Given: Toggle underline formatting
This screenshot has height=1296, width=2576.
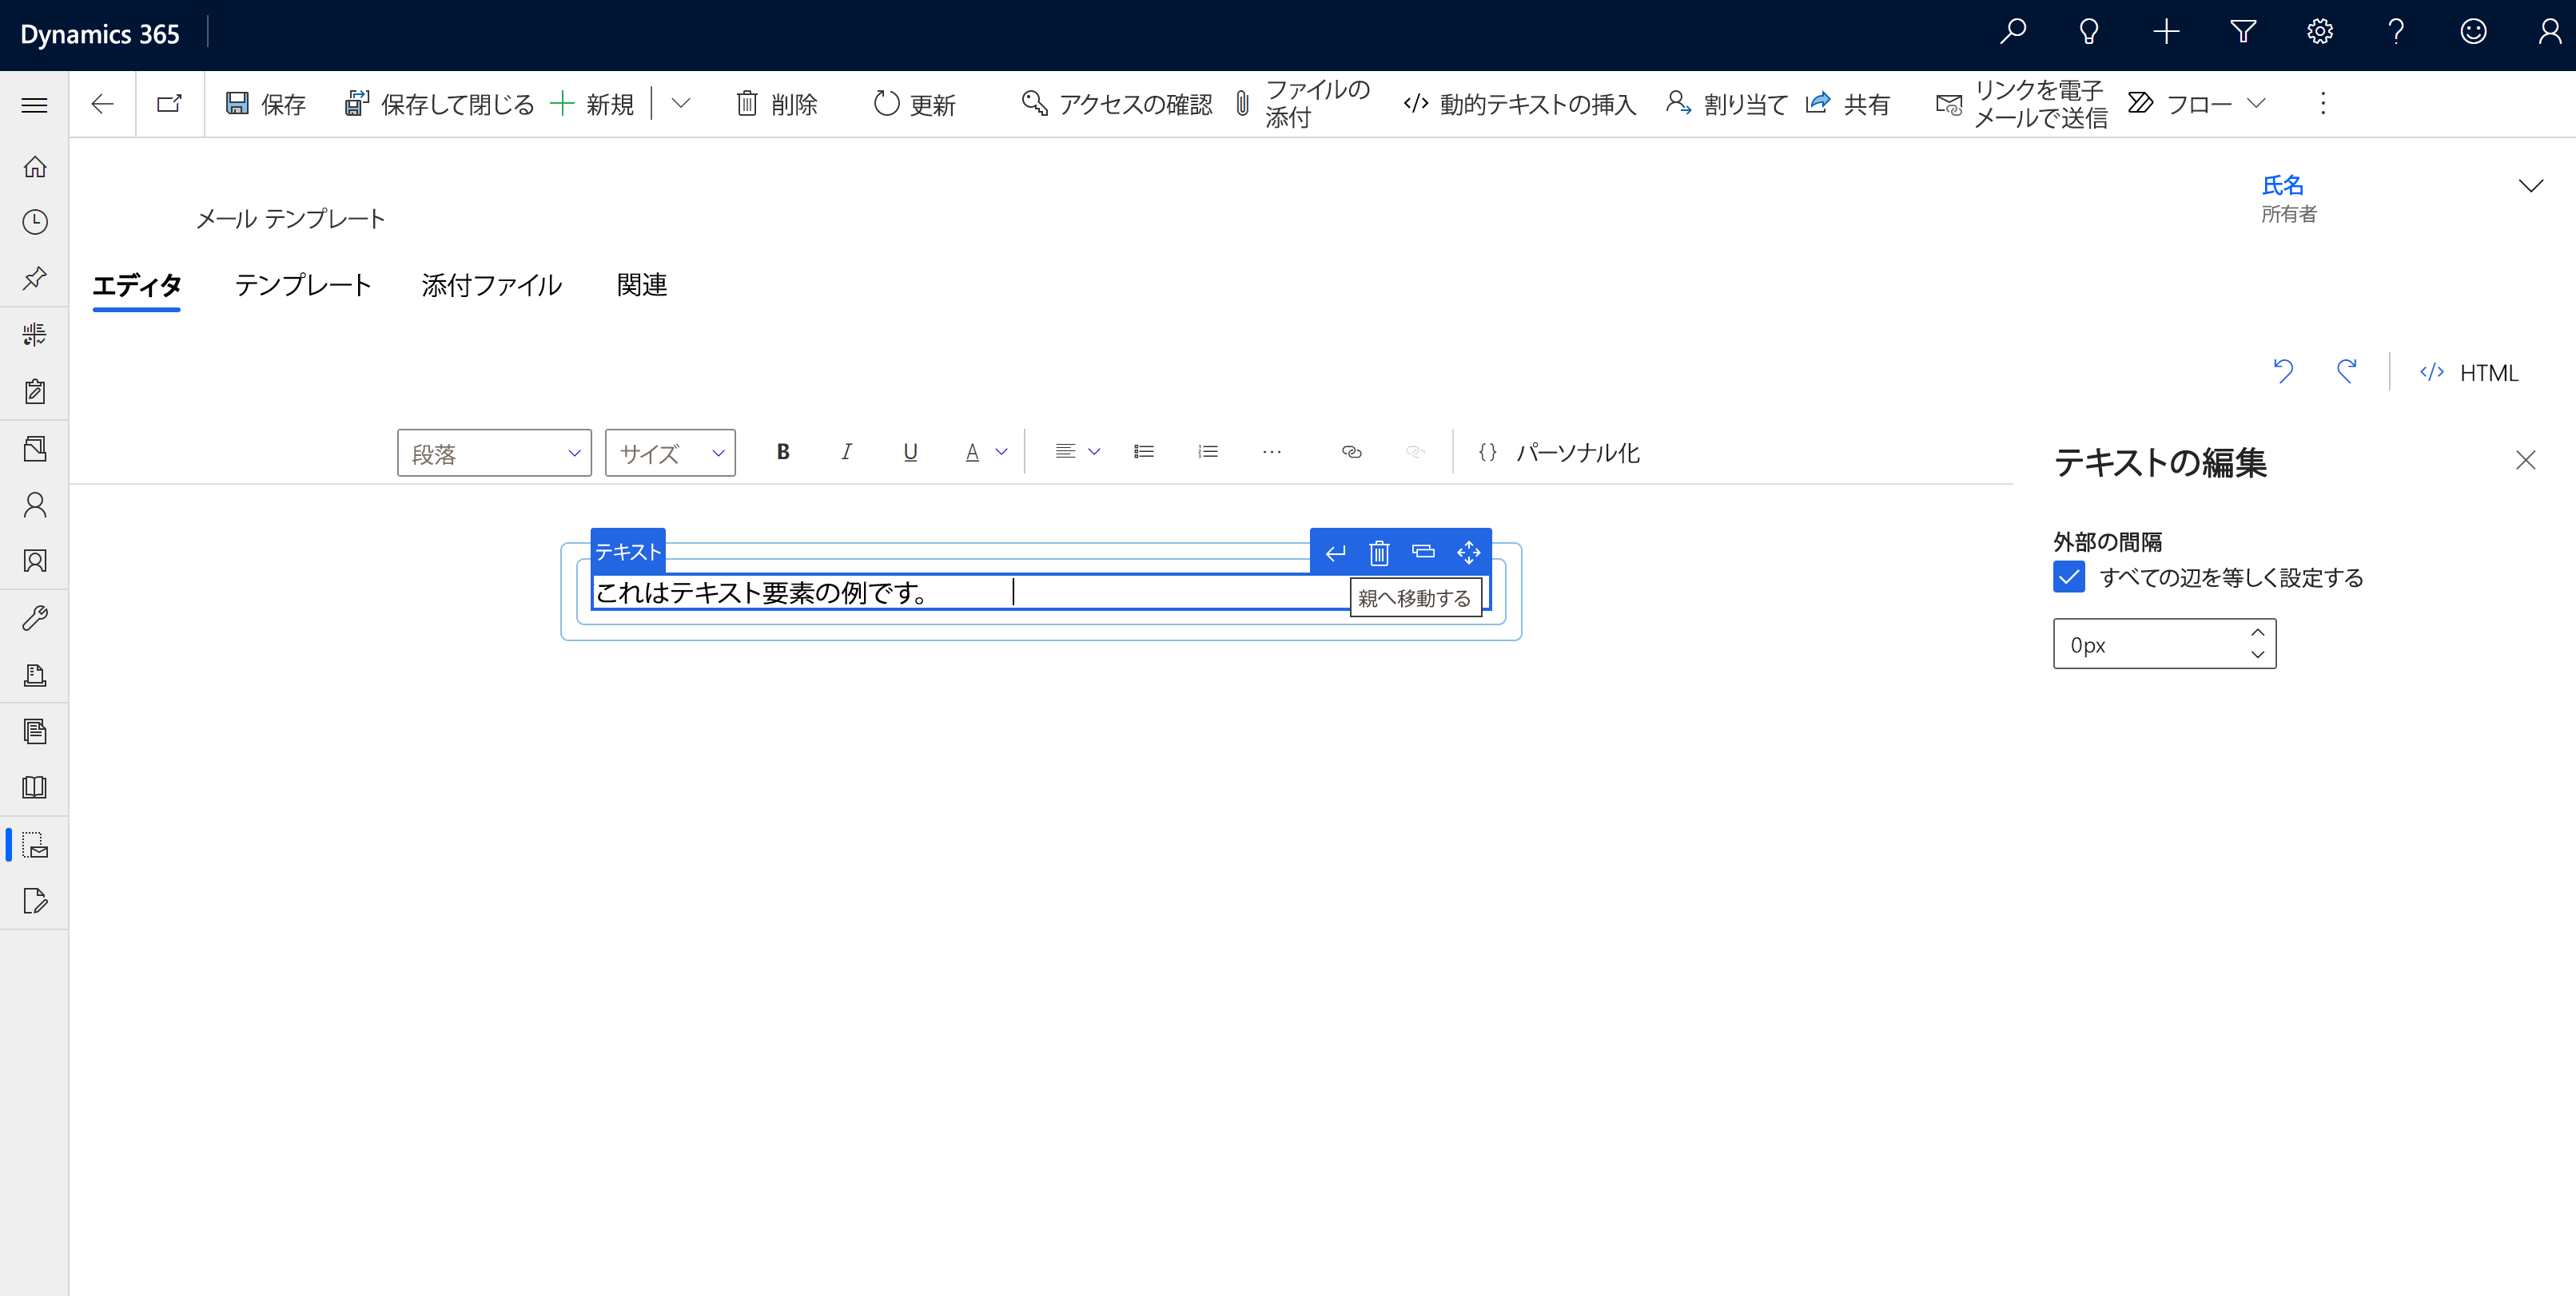Looking at the screenshot, I should [x=910, y=453].
